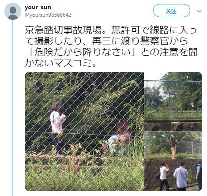
Task: Click the tweet text about 京急踏切事故現場
Action: pos(111,47)
